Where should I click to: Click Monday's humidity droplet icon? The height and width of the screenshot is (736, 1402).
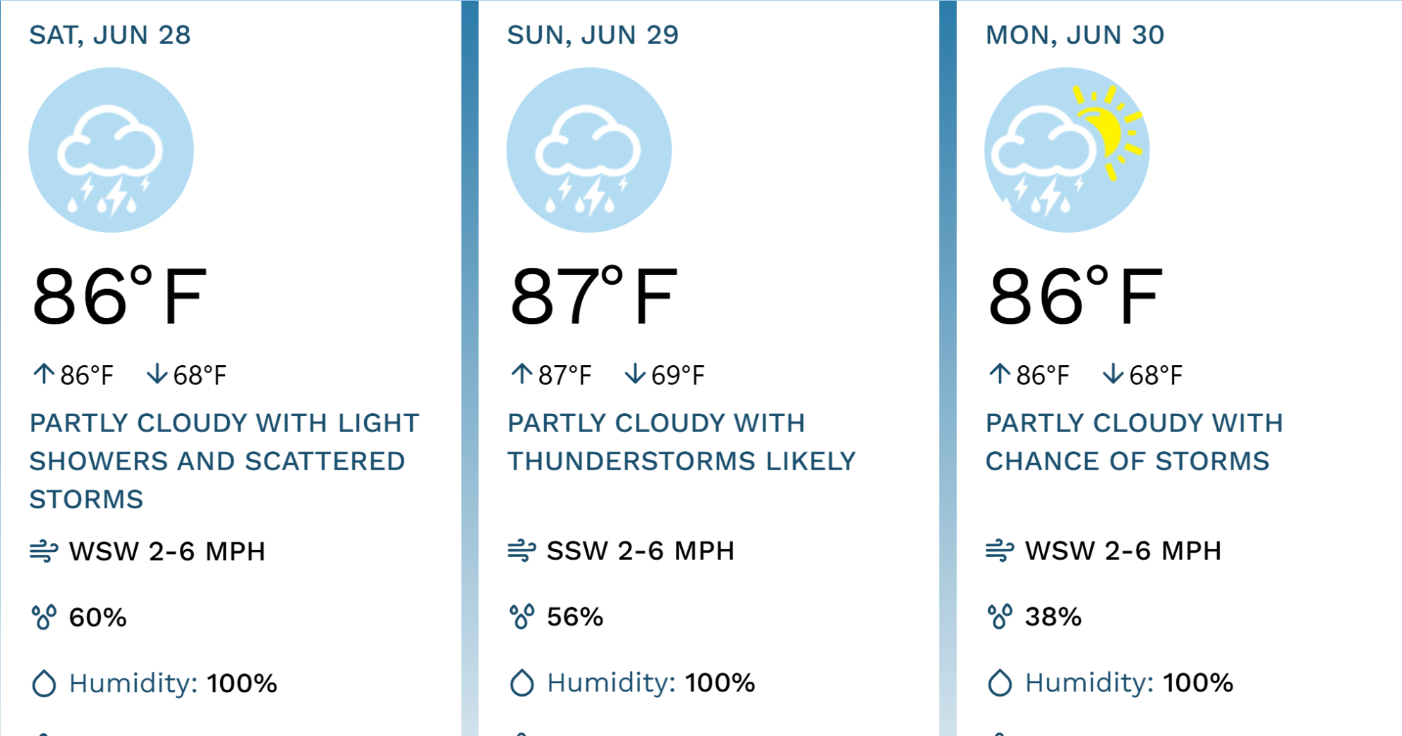1000,683
